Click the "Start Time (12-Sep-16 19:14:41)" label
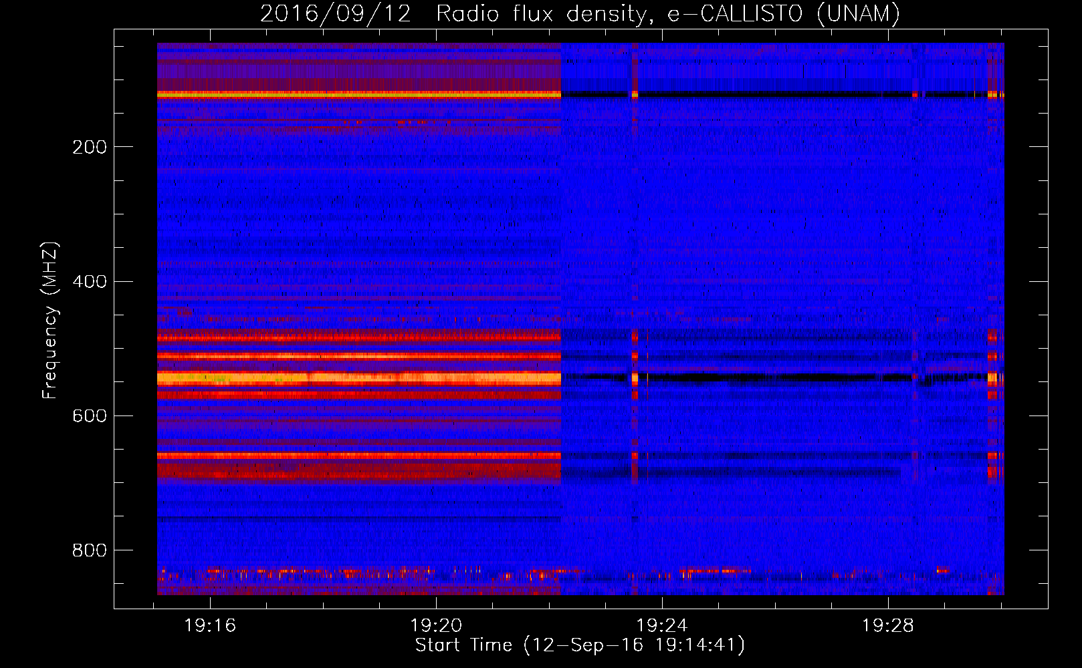 pyautogui.click(x=580, y=645)
